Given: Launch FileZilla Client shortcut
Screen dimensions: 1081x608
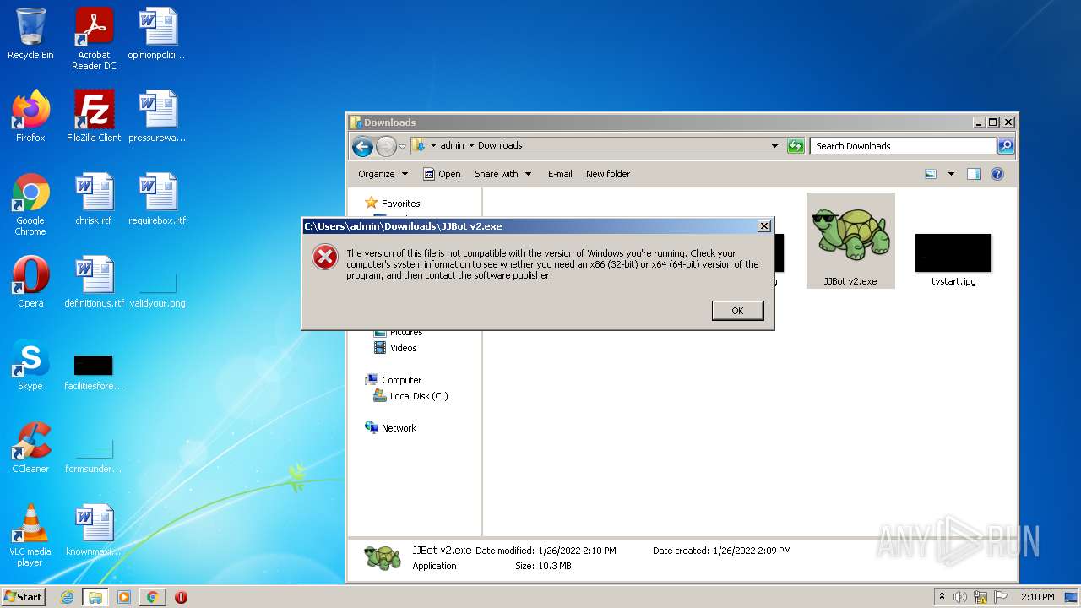Looking at the screenshot, I should pos(94,116).
